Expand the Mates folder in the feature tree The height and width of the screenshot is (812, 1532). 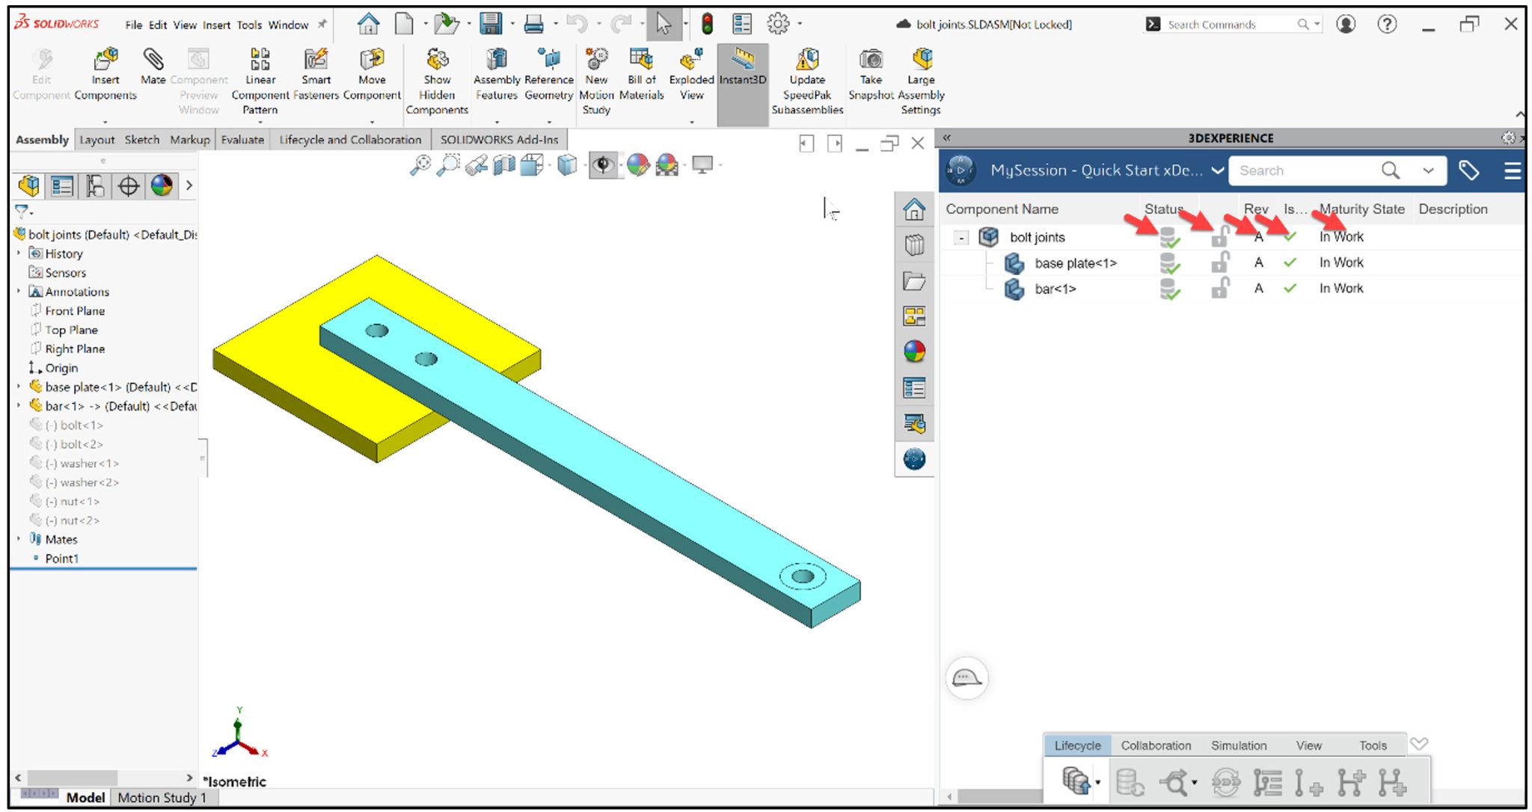click(19, 538)
